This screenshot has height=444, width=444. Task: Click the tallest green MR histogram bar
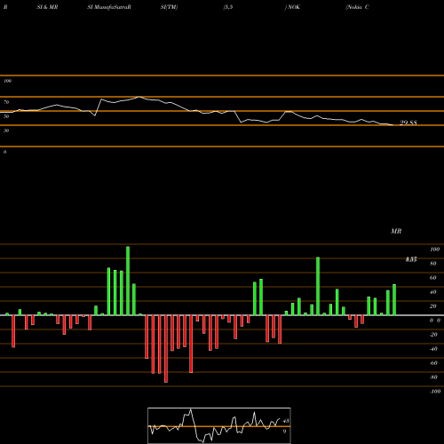click(128, 281)
